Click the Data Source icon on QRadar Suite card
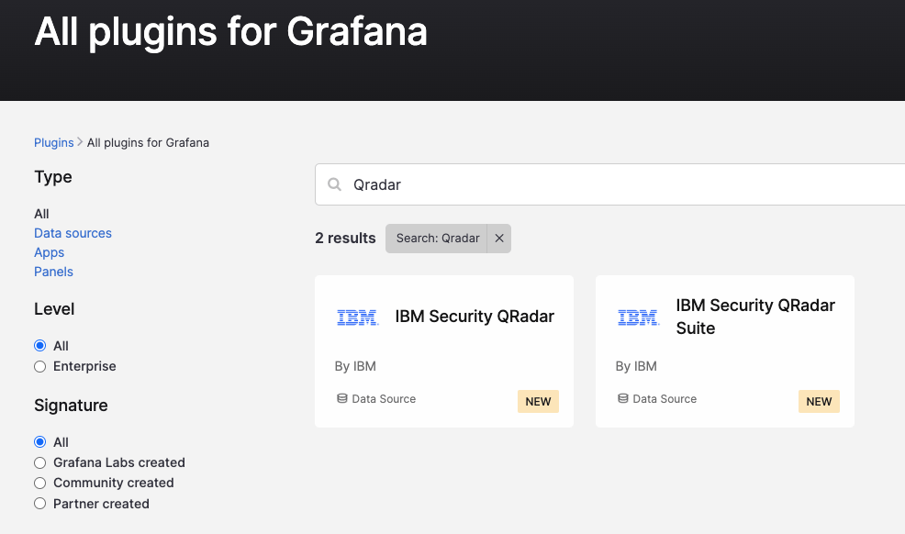Viewport: 905px width, 534px height. pyautogui.click(x=623, y=398)
